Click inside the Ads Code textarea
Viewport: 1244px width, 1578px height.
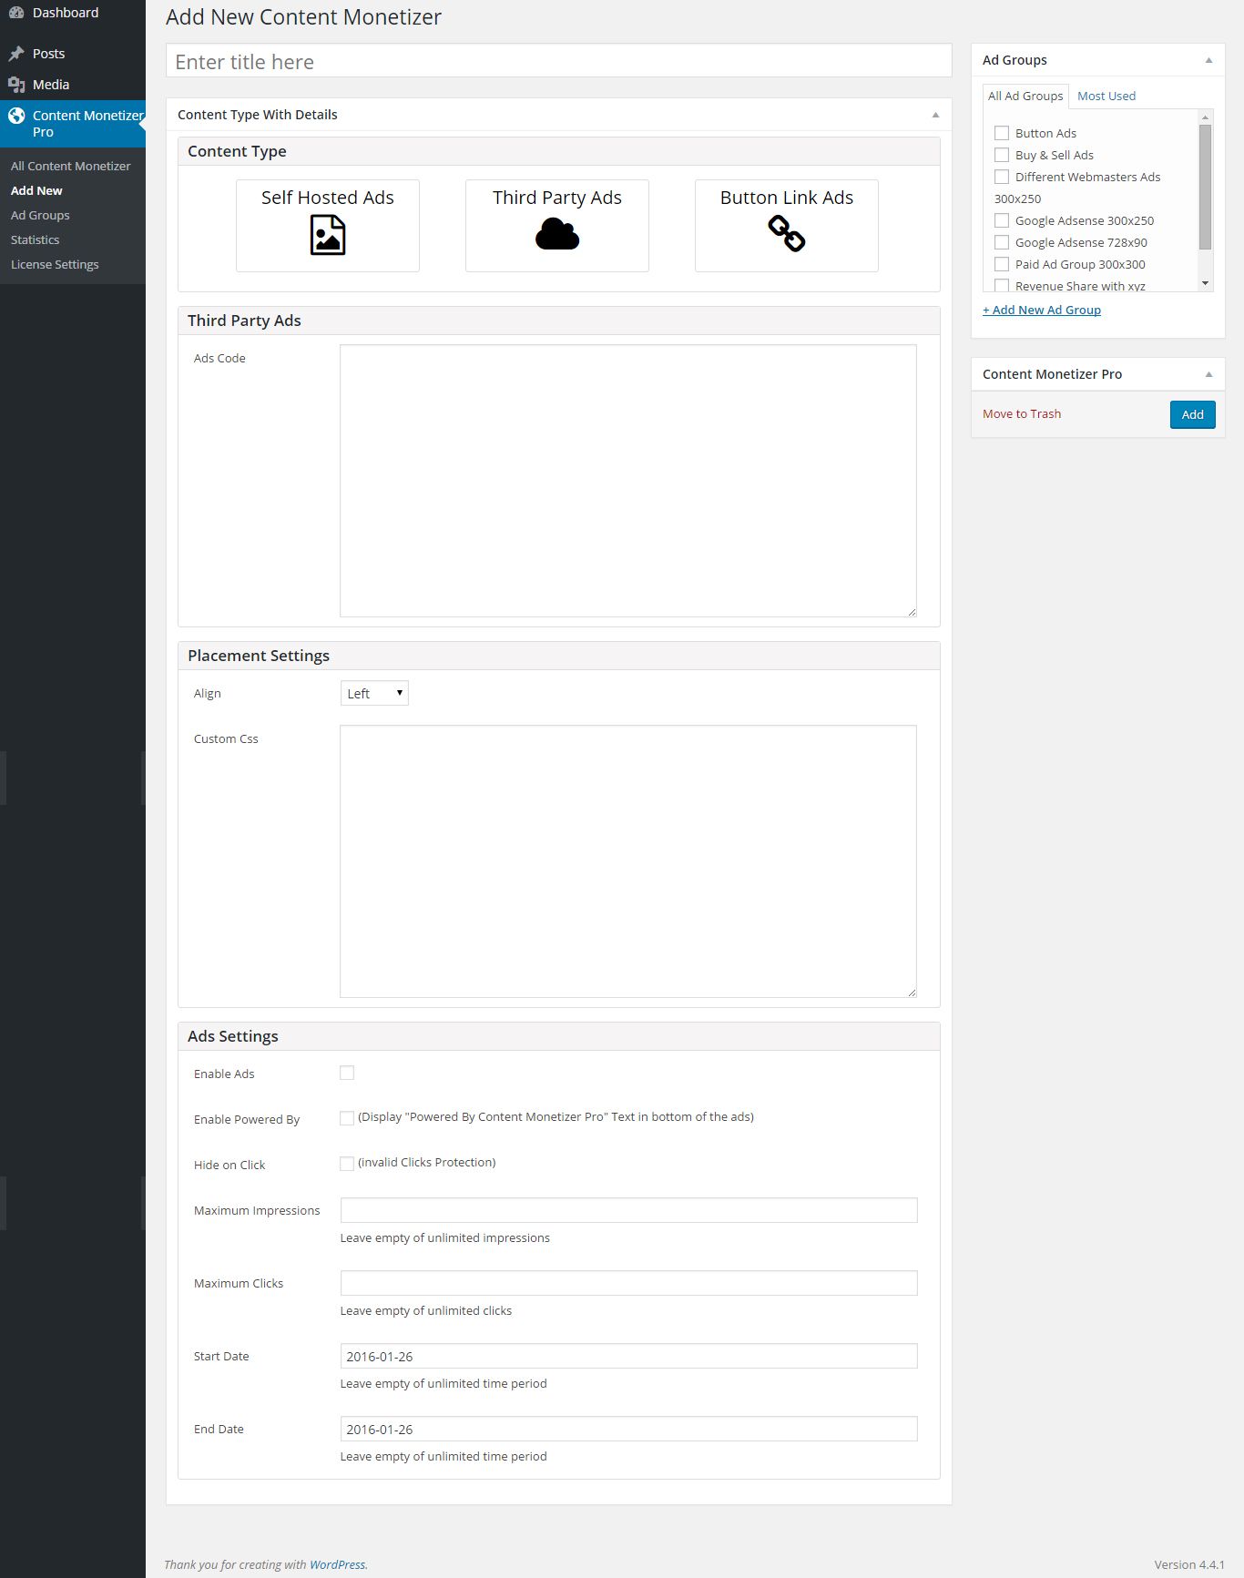628,481
